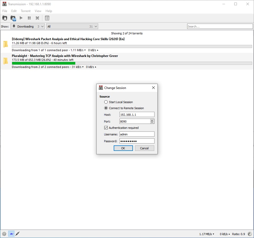The image size is (254, 238).
Task: Click Udemy Wireshark torrent progress bar
Action: coord(132,46)
